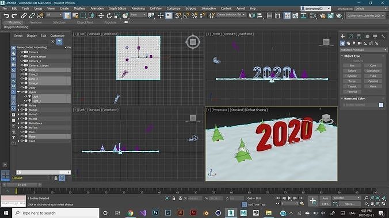
Task: Toggle the Percent Snap icon
Action: pyautogui.click(x=194, y=15)
